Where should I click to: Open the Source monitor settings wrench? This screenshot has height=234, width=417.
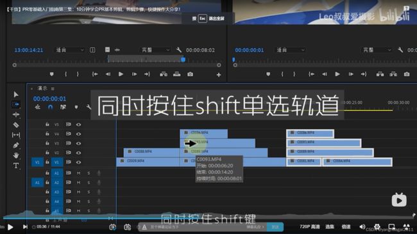pyautogui.click(x=179, y=50)
